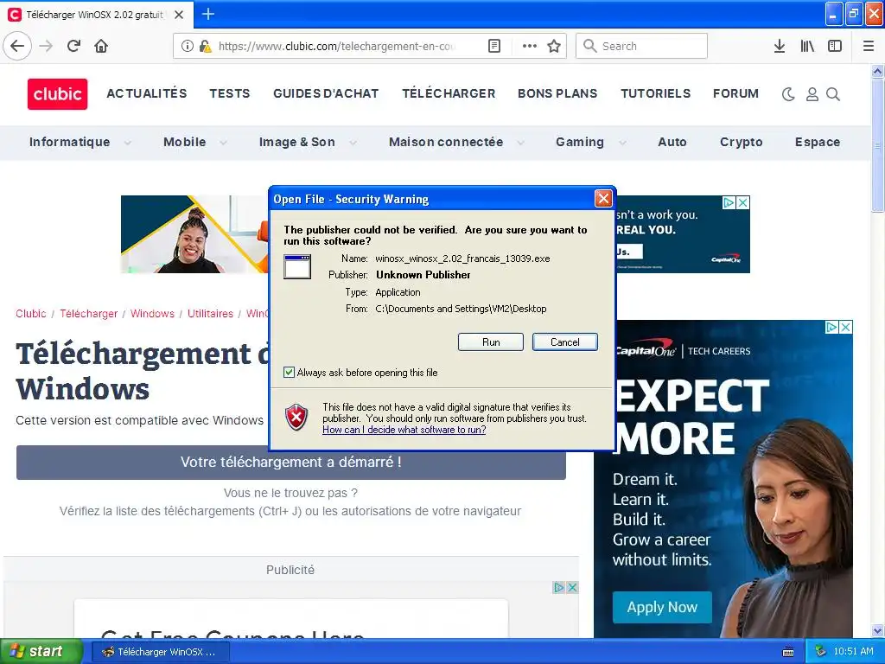Open the TUTORIELS menu
Image resolution: width=885 pixels, height=664 pixels.
[x=656, y=93]
